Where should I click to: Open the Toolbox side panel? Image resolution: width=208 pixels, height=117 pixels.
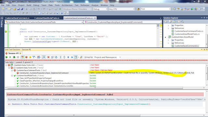click(x=2, y=22)
